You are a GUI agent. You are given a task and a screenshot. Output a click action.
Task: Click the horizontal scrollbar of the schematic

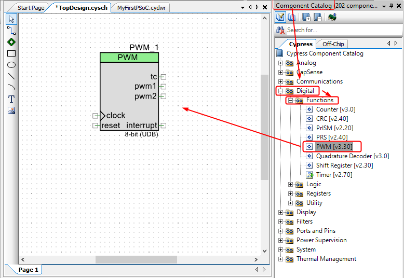136,259
